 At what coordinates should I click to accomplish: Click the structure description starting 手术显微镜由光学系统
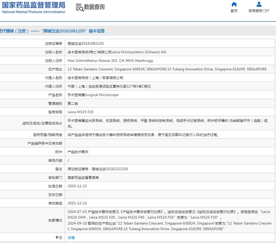click(x=167, y=123)
